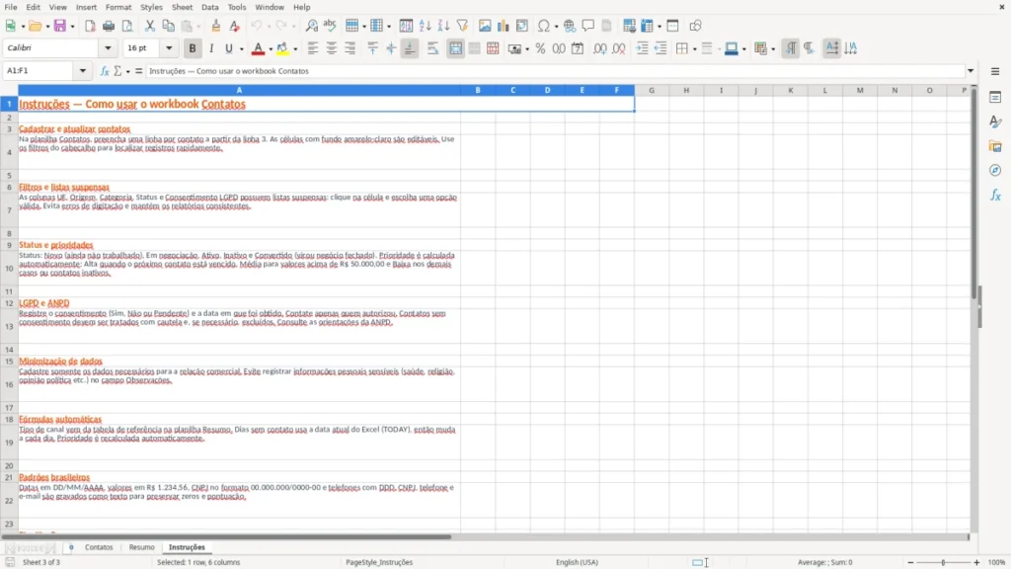
Task: Open the Format menu
Action: click(118, 7)
